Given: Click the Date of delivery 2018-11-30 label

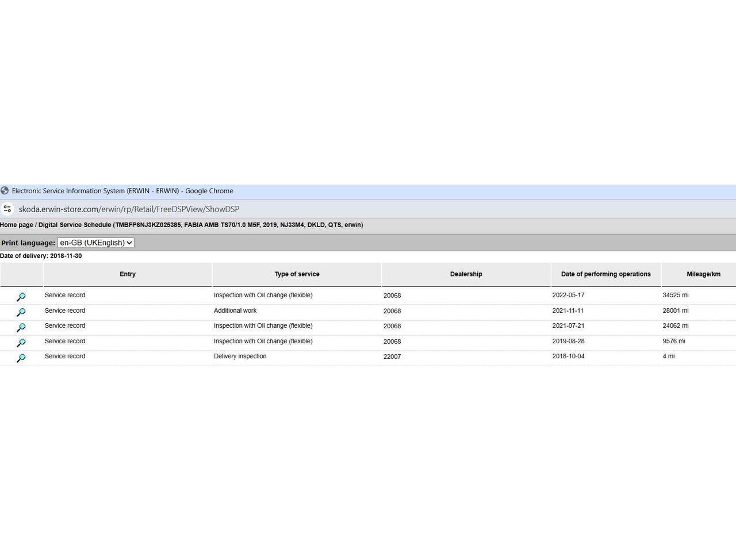Looking at the screenshot, I should [x=41, y=256].
